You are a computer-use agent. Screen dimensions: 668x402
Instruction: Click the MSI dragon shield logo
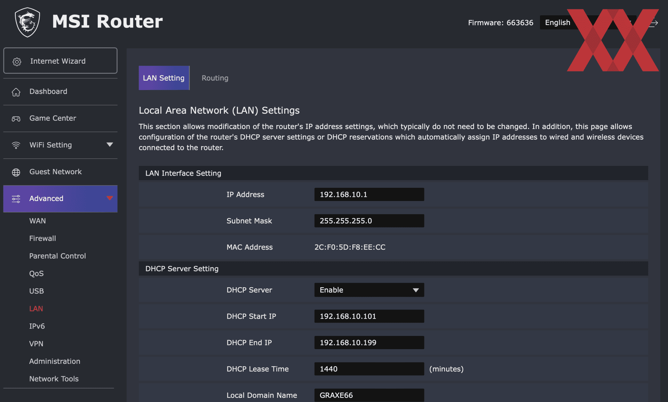[x=27, y=22]
